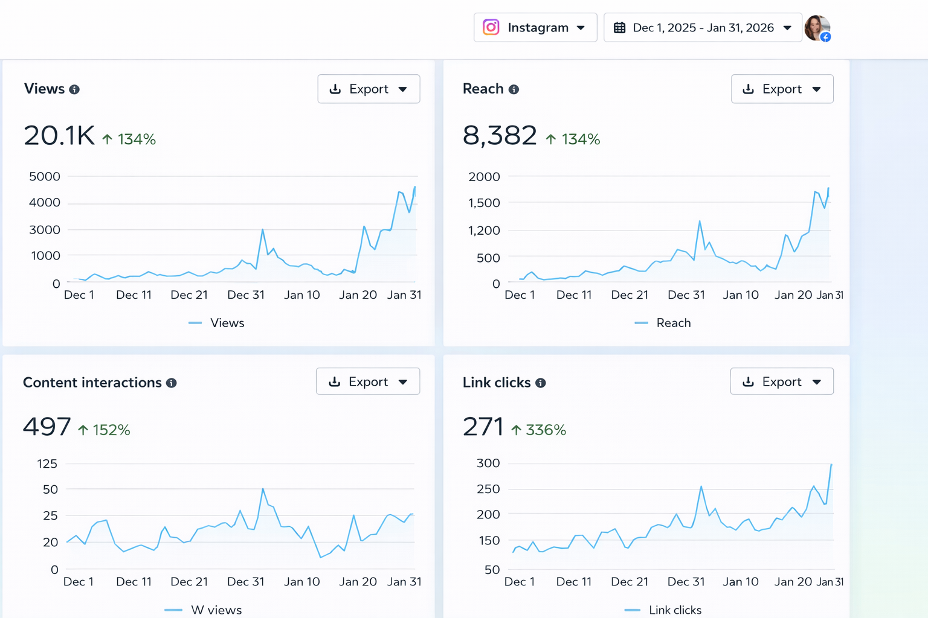Click the info icon next to Reach
This screenshot has height=618, width=928.
514,89
